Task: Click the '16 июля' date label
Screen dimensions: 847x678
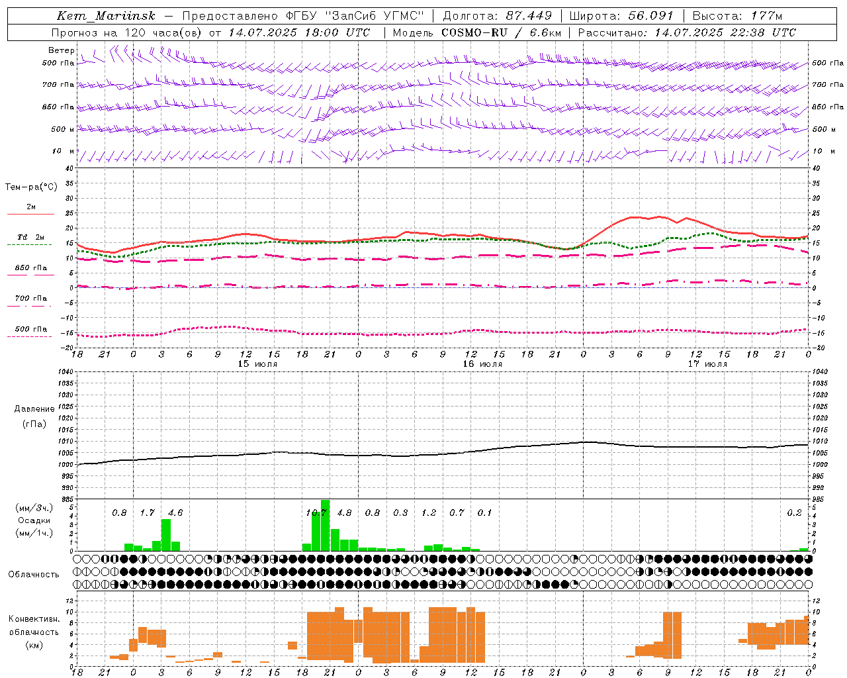Action: (x=482, y=363)
